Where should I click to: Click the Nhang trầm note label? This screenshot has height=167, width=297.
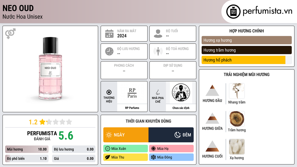click(237, 102)
